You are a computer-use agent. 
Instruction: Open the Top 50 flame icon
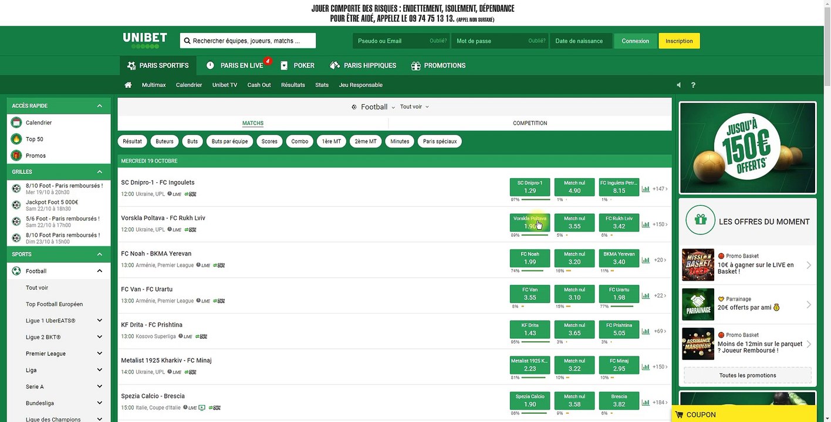[x=16, y=139]
